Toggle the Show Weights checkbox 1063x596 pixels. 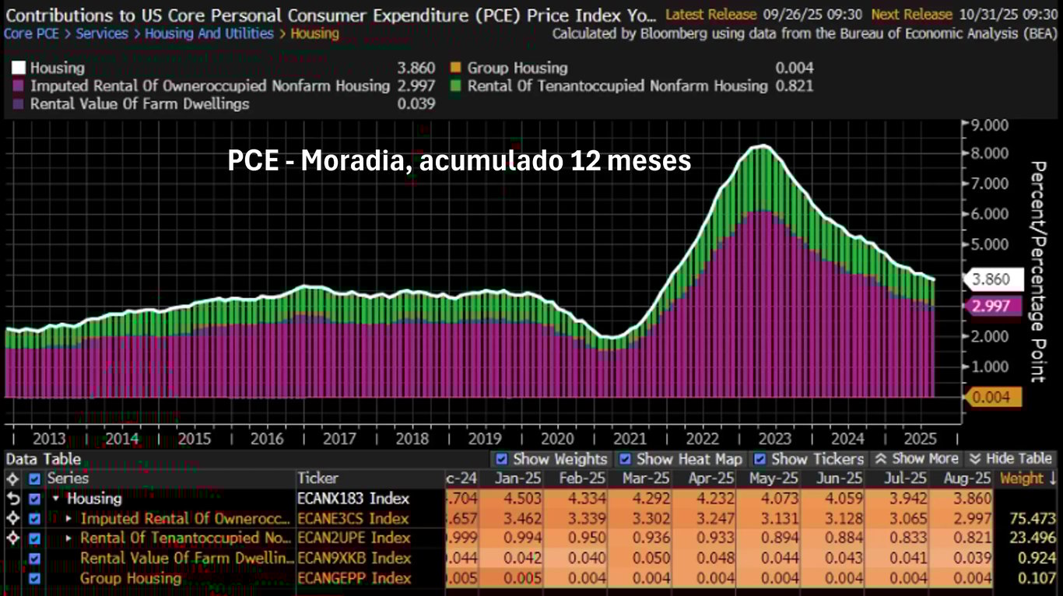click(x=502, y=459)
